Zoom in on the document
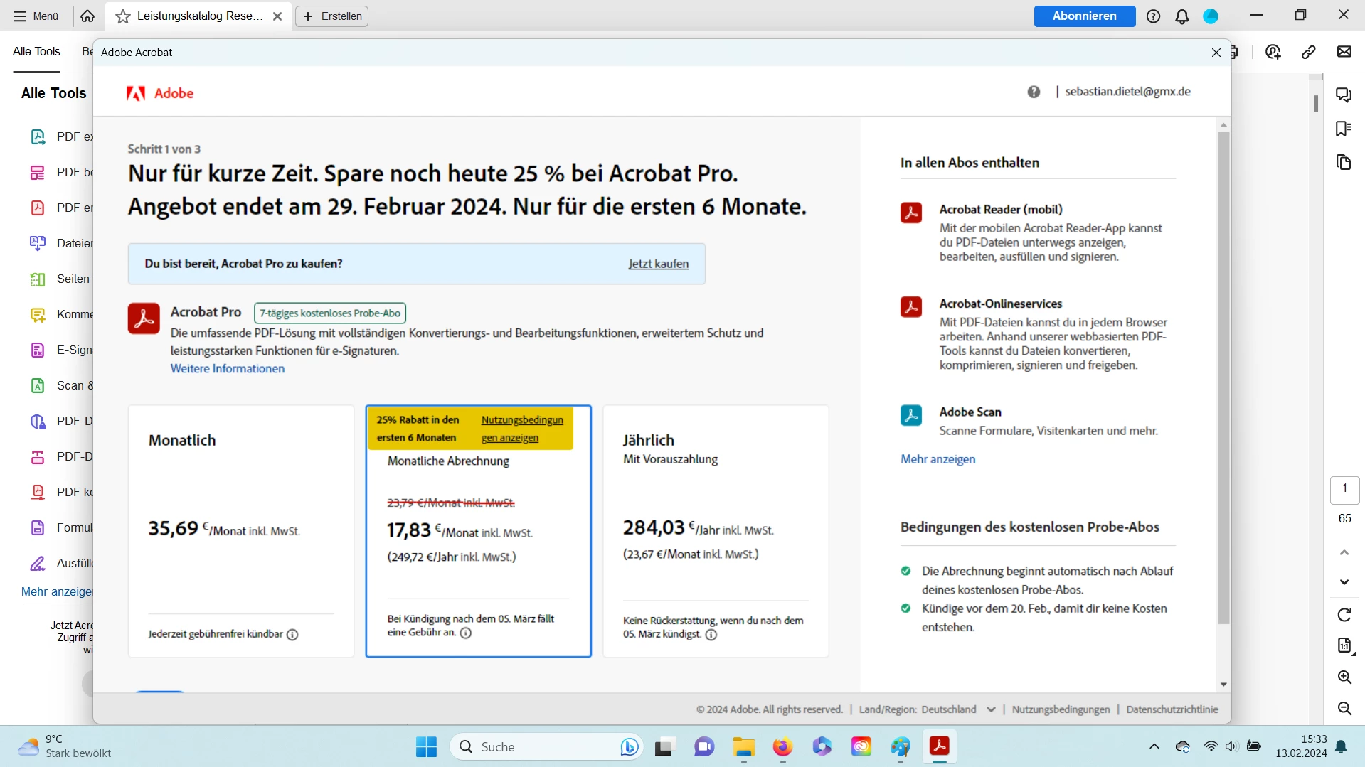The width and height of the screenshot is (1365, 767). (x=1344, y=677)
